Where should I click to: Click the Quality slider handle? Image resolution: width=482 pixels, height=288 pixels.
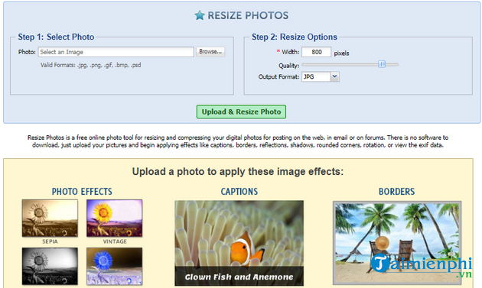tap(382, 64)
